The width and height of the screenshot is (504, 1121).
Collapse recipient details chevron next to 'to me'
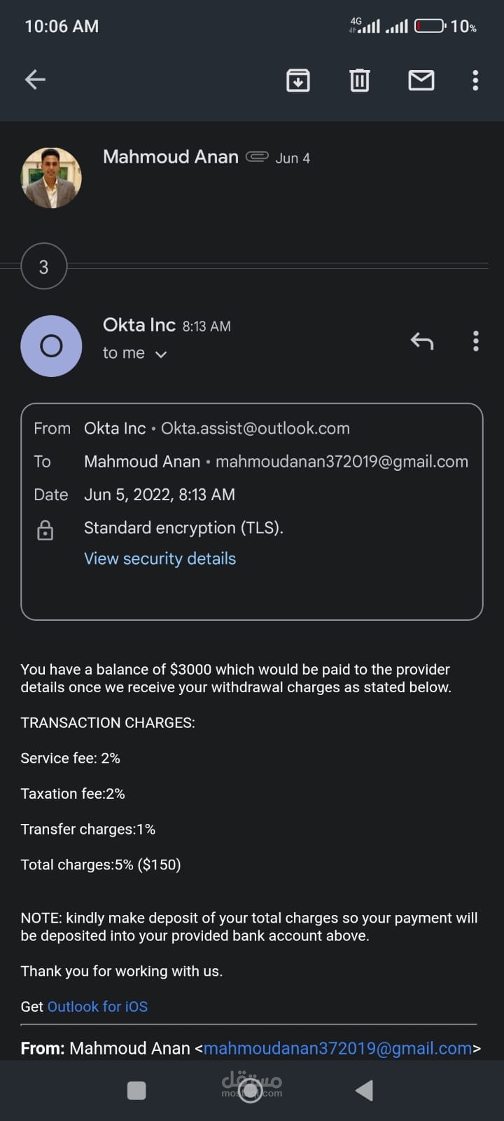point(161,355)
